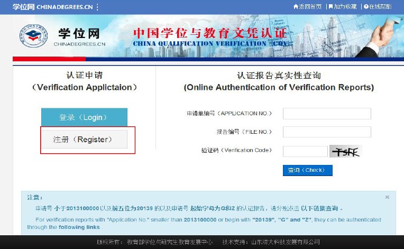Open the 在线帮助 link
This screenshot has height=249, width=404.
380,7
